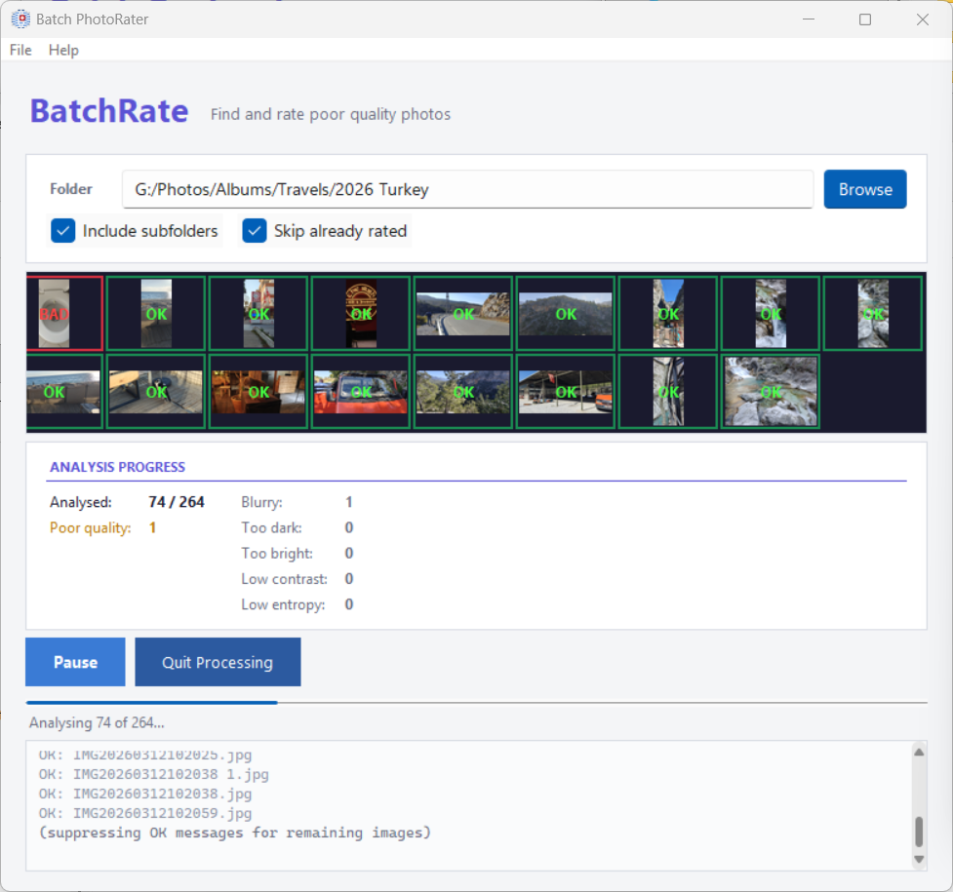953x892 pixels.
Task: Click the Batch PhotoRater app icon in title bar
Action: (20, 19)
